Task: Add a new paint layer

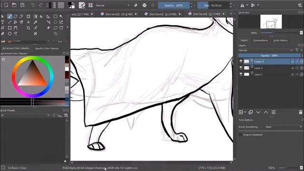Action: click(241, 112)
